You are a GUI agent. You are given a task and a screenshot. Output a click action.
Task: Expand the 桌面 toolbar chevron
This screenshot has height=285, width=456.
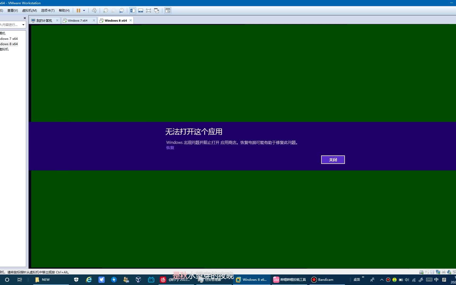pyautogui.click(x=363, y=277)
